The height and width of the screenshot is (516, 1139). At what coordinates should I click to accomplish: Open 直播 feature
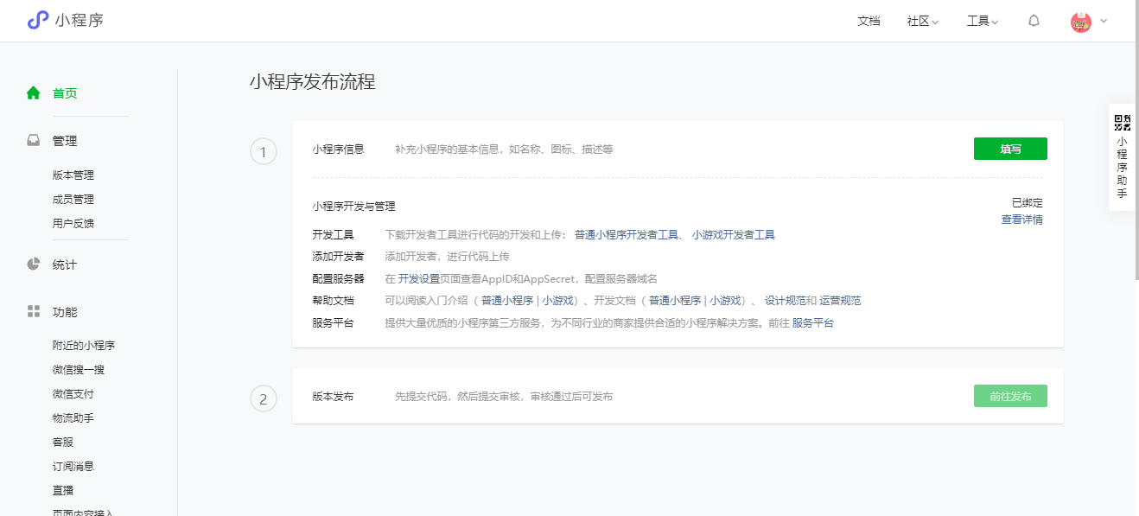click(63, 490)
